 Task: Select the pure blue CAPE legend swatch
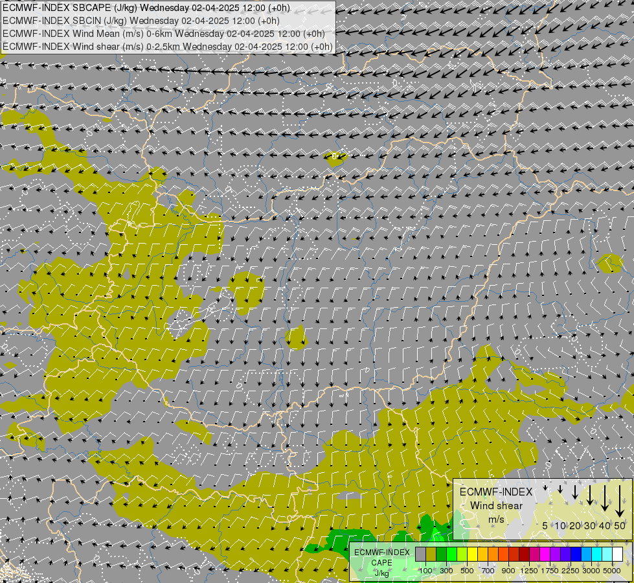click(576, 554)
